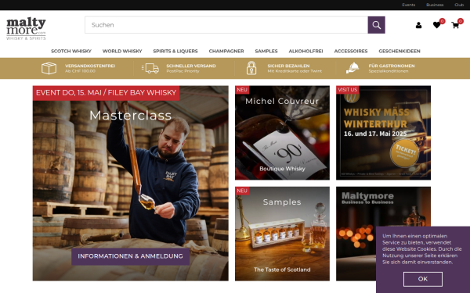Open the wishlist heart icon
The image size is (470, 293).
pos(437,25)
